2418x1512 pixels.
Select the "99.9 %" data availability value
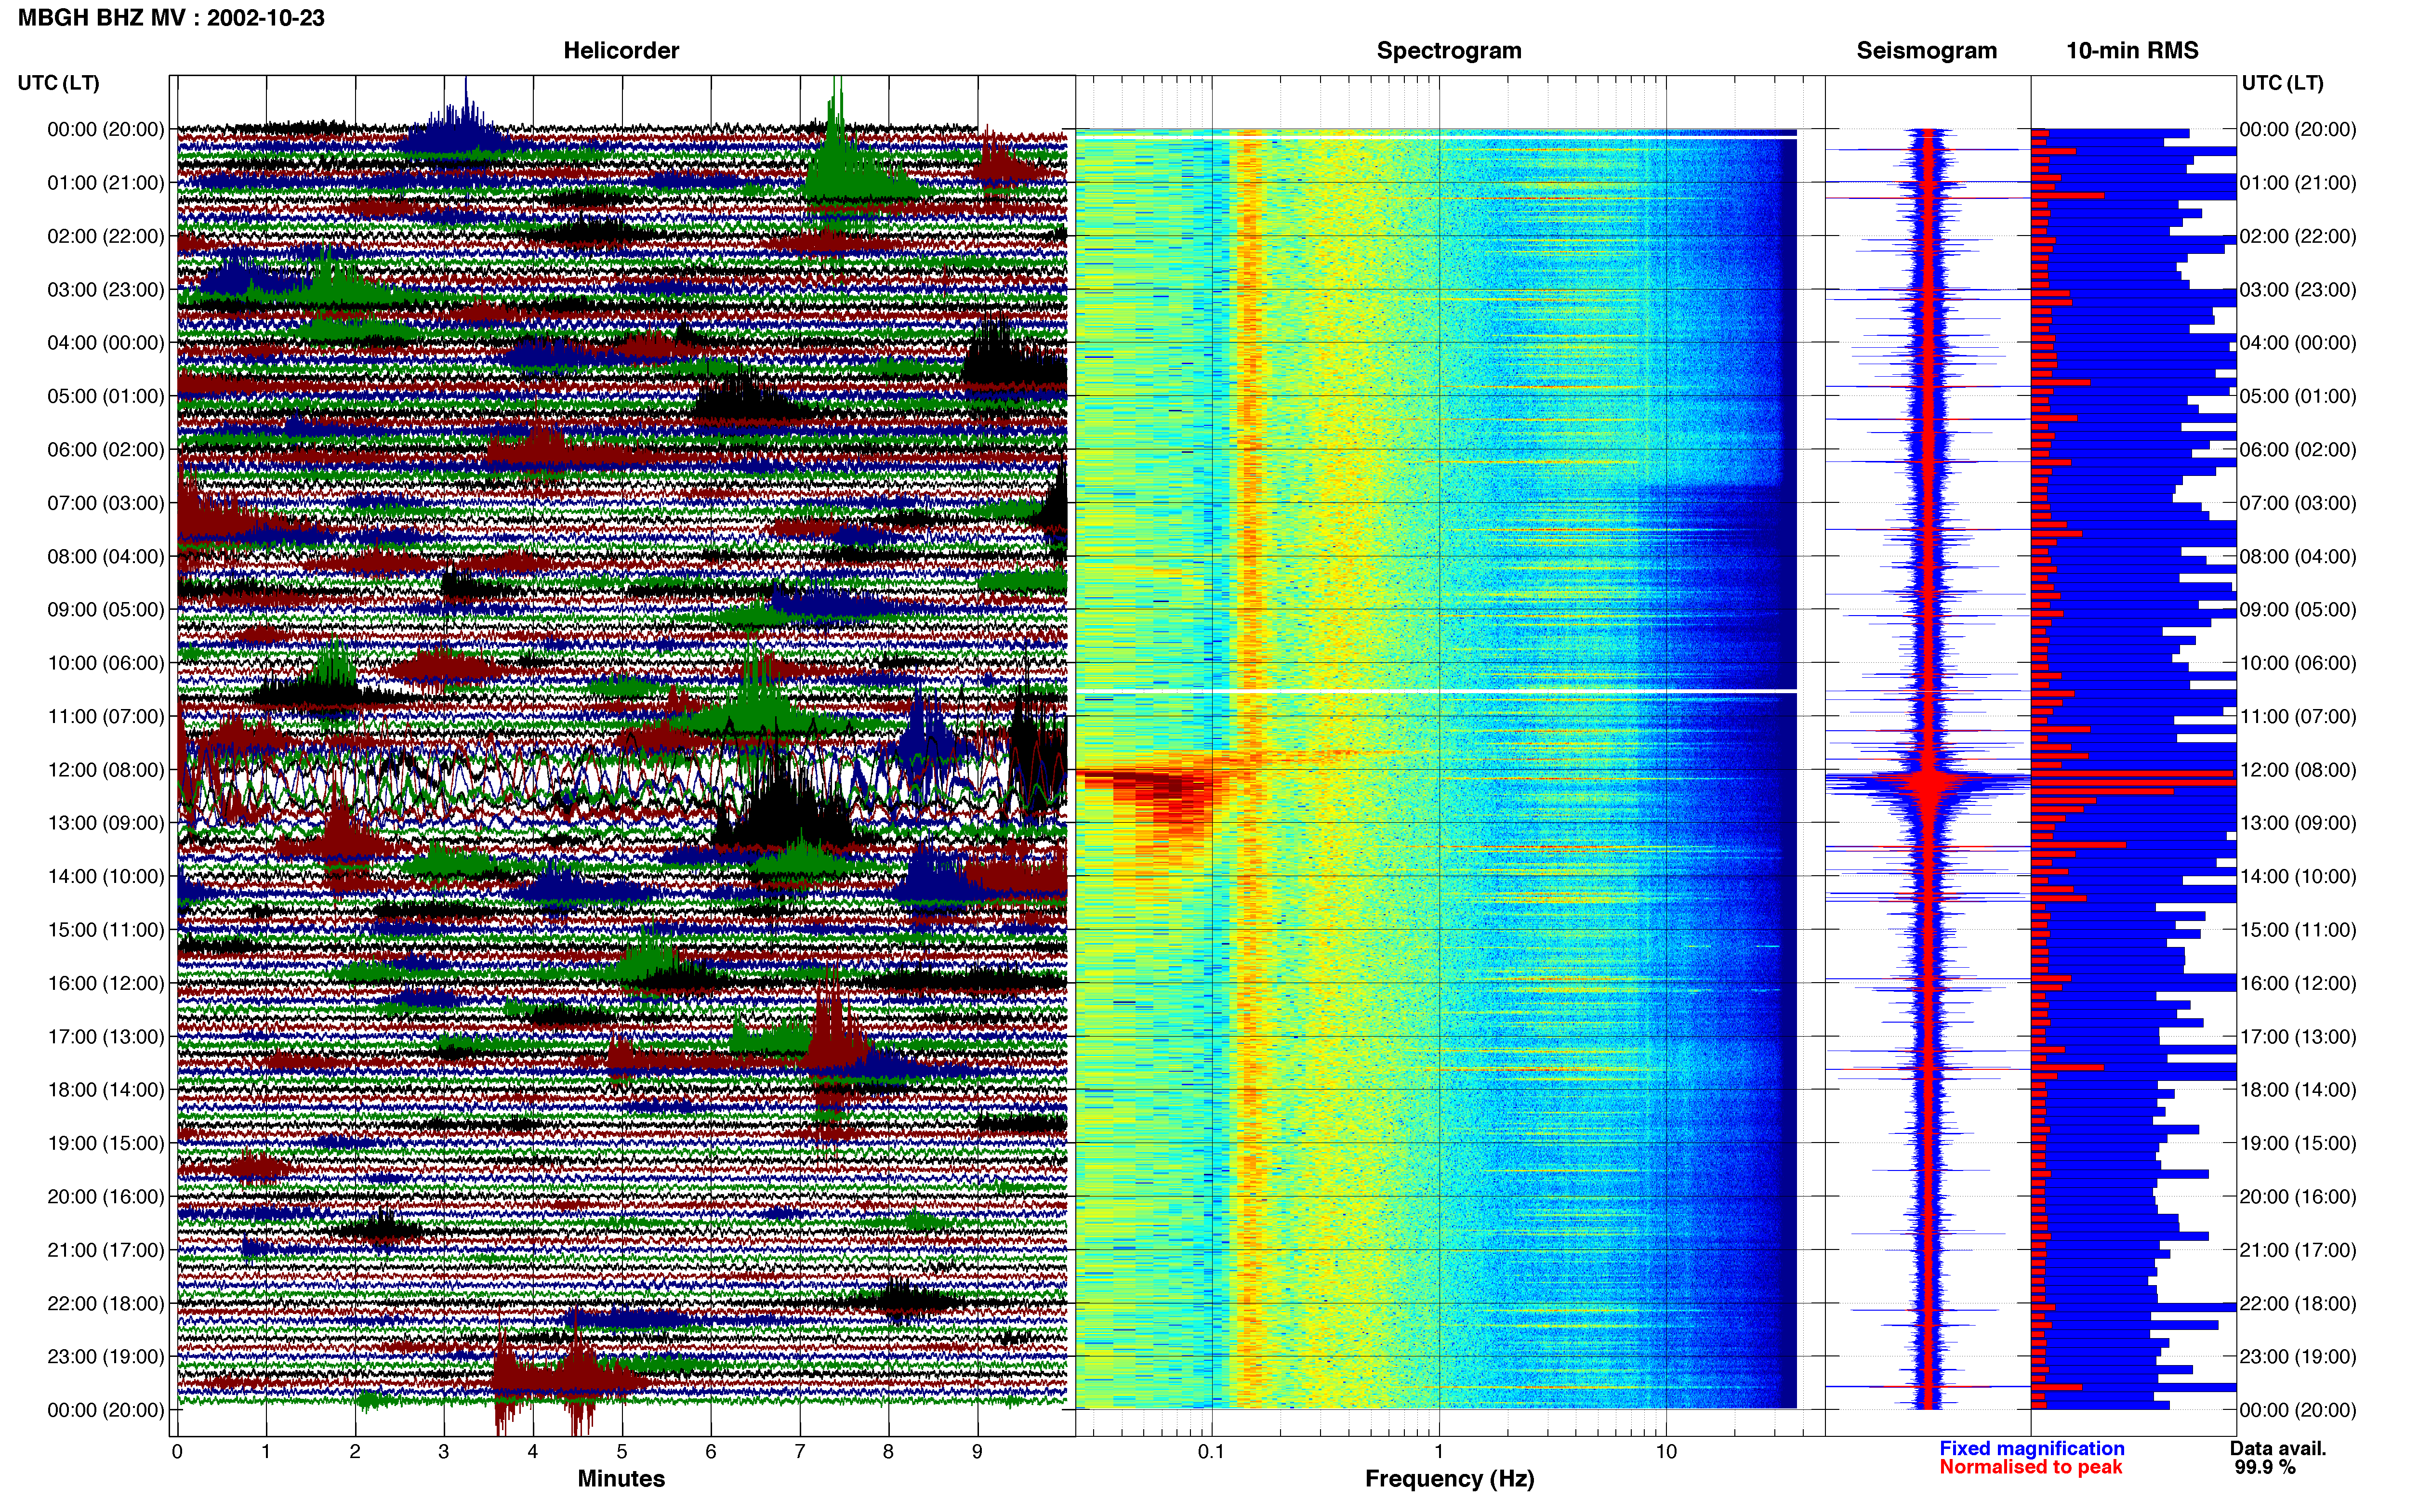point(2265,1467)
